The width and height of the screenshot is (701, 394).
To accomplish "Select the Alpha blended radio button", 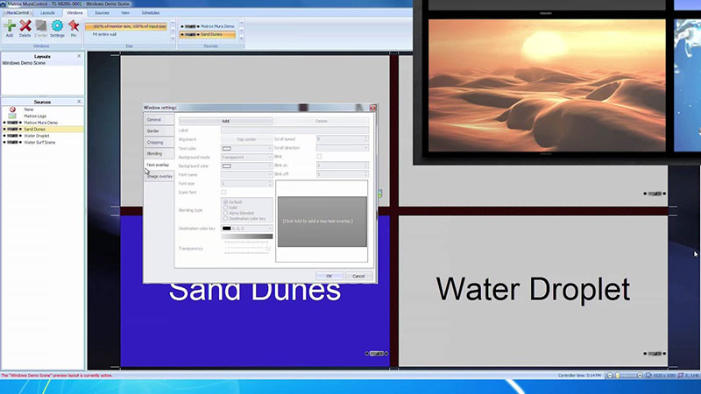I will coord(225,212).
